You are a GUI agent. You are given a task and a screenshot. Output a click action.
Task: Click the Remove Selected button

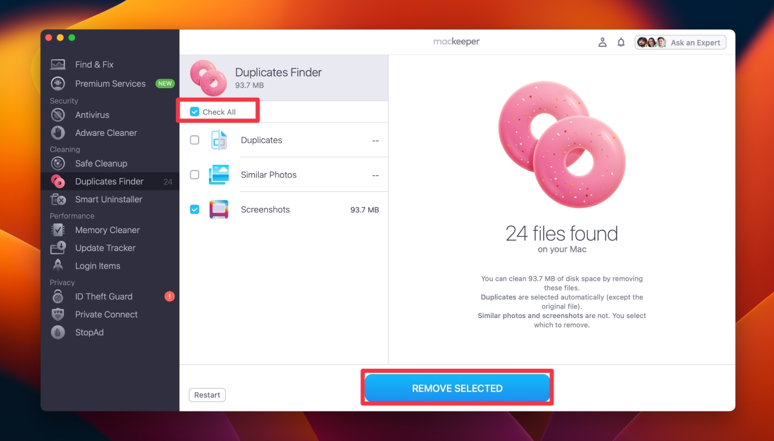click(457, 388)
